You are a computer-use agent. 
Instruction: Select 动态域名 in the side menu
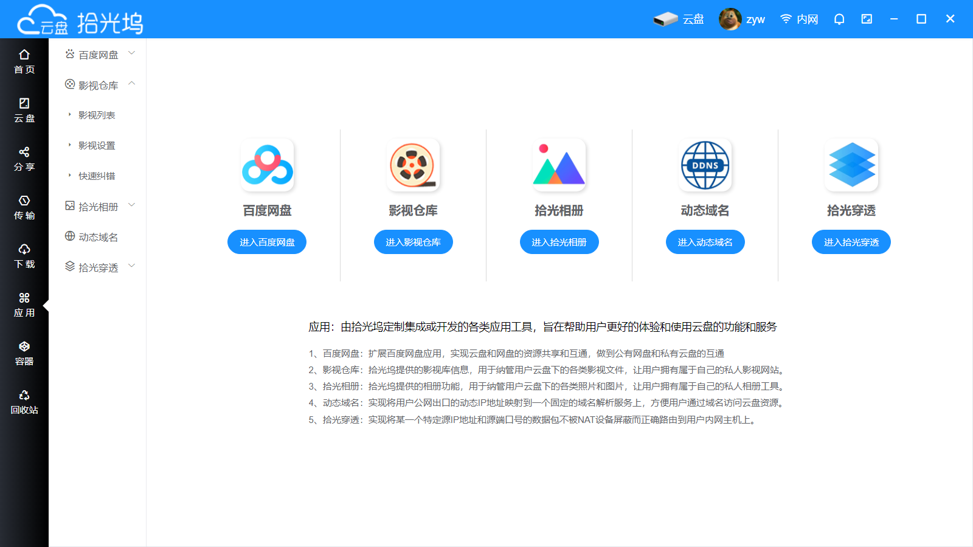click(x=98, y=237)
